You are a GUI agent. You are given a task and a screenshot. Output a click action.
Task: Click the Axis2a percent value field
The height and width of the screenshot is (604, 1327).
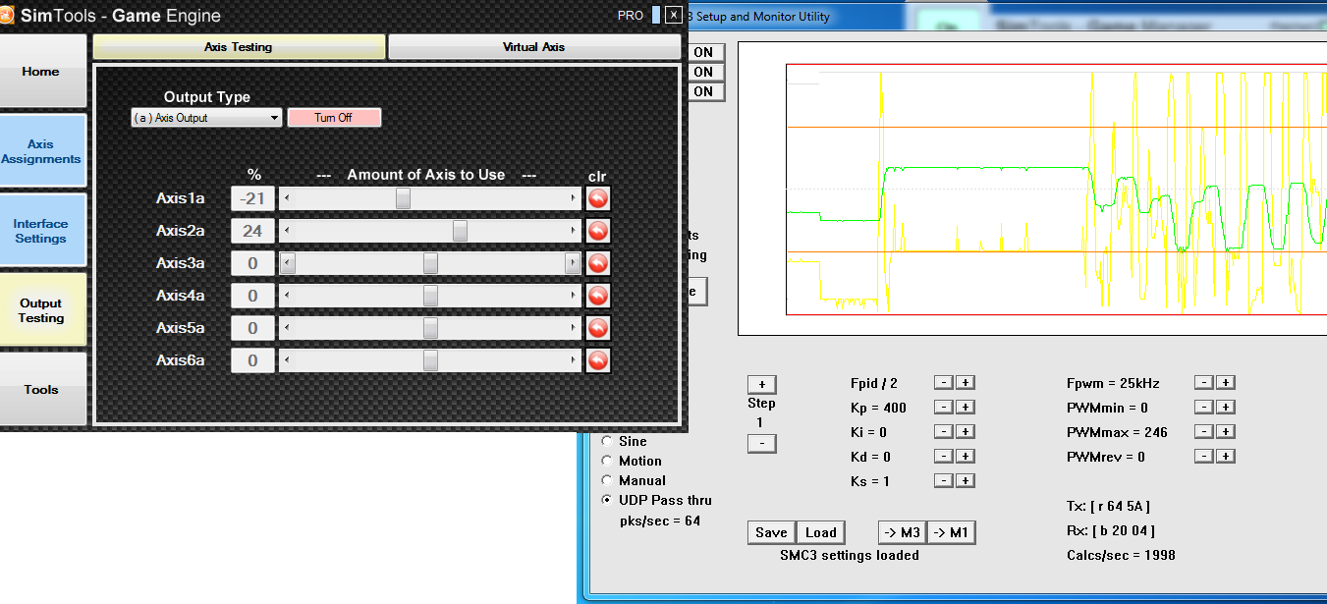click(x=252, y=231)
